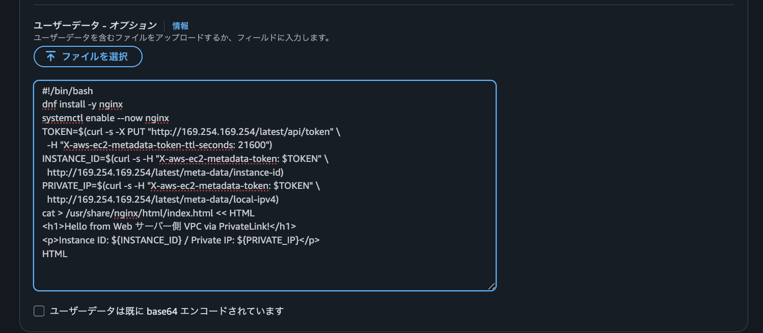
Task: Click the upload arrow icon in ファイルを選択 button
Action: point(50,57)
